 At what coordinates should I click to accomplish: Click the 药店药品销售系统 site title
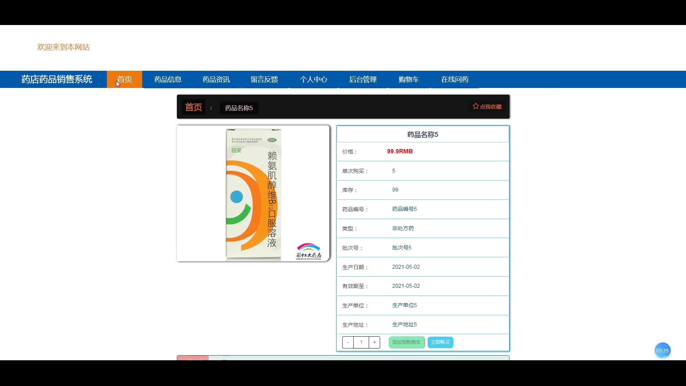(x=57, y=79)
